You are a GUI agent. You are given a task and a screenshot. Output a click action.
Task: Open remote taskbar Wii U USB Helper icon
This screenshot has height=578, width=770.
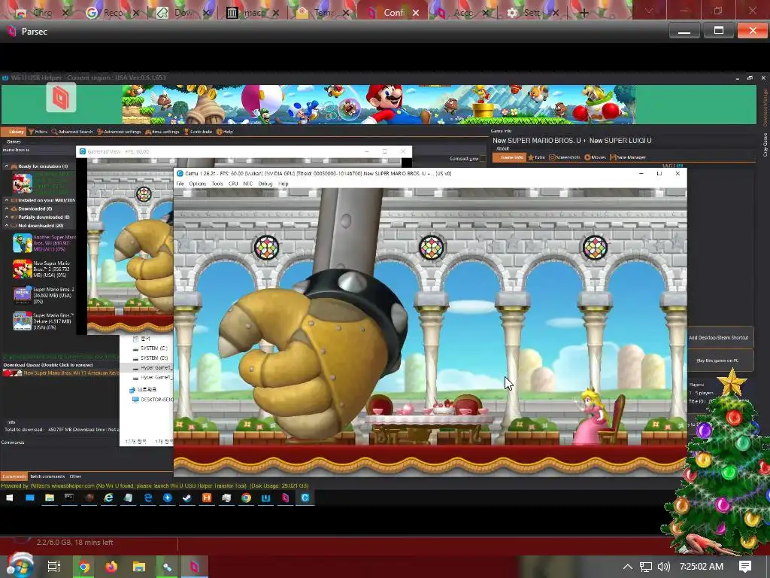tap(265, 498)
